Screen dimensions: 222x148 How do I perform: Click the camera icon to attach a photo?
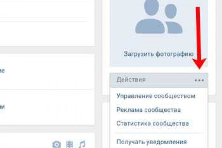(x=57, y=144)
